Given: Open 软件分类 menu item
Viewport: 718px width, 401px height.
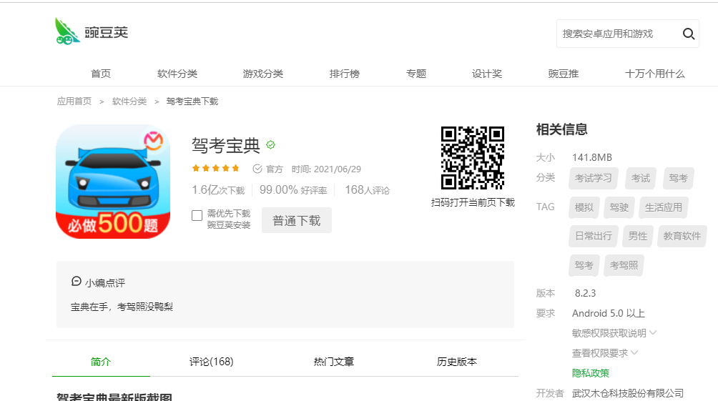Looking at the screenshot, I should point(177,74).
